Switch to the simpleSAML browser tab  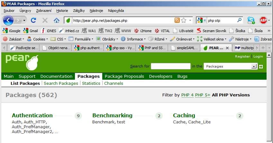pyautogui.click(x=184, y=48)
